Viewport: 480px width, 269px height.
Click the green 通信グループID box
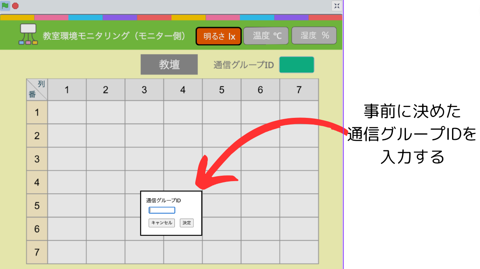click(x=296, y=65)
